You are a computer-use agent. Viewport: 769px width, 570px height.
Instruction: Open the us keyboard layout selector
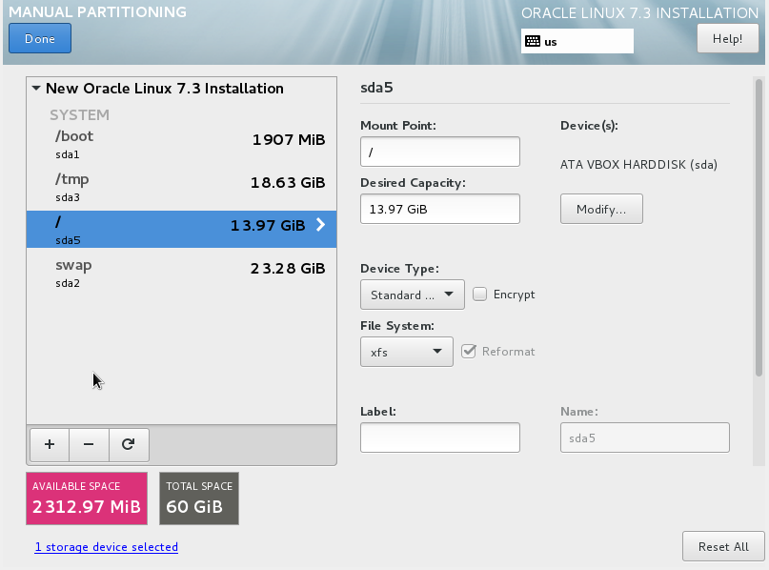tap(577, 41)
